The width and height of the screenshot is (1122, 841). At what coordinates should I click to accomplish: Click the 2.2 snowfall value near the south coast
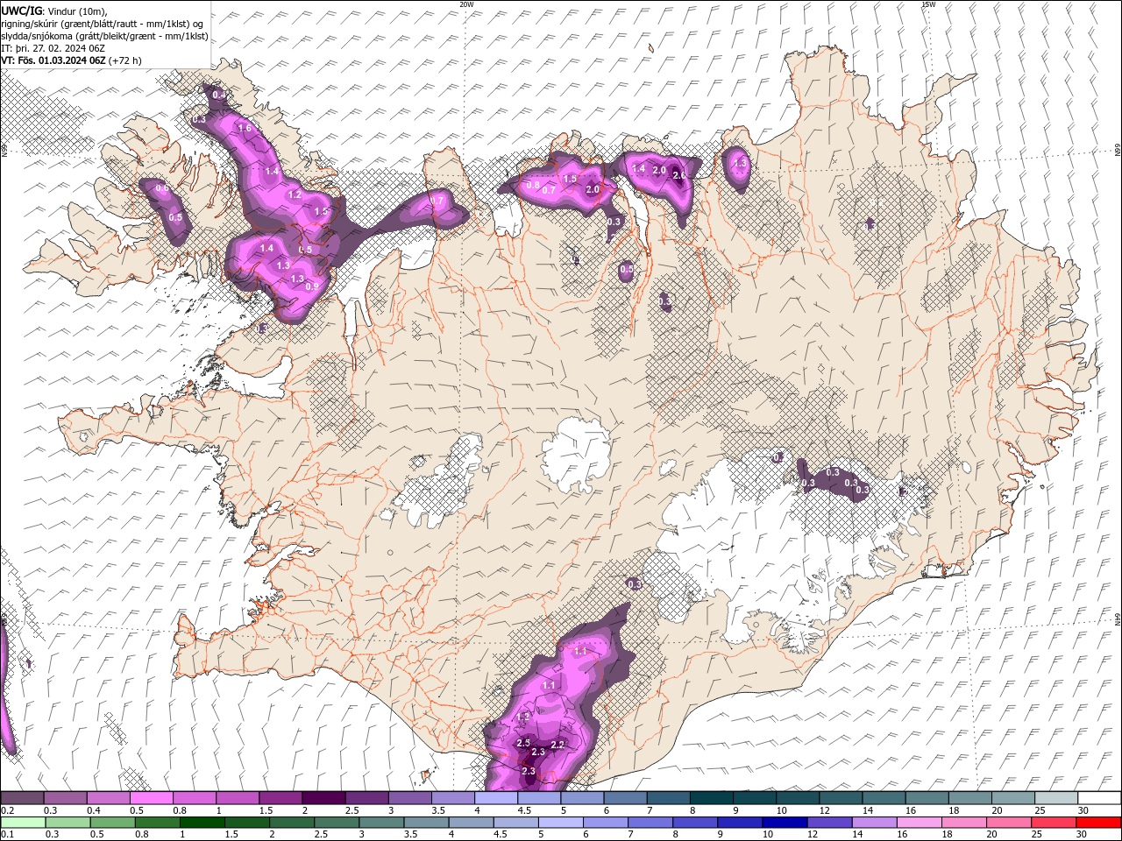pos(557,745)
